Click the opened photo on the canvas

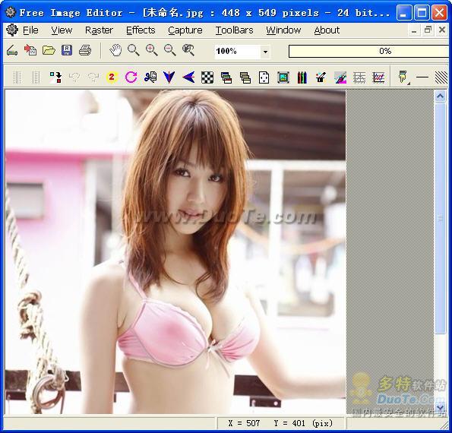(175, 251)
